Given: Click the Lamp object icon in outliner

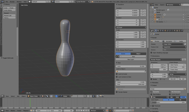Looking at the screenshot, I should (x=155, y=17).
